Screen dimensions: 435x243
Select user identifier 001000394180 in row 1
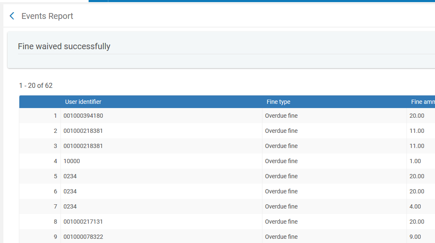[x=83, y=116]
